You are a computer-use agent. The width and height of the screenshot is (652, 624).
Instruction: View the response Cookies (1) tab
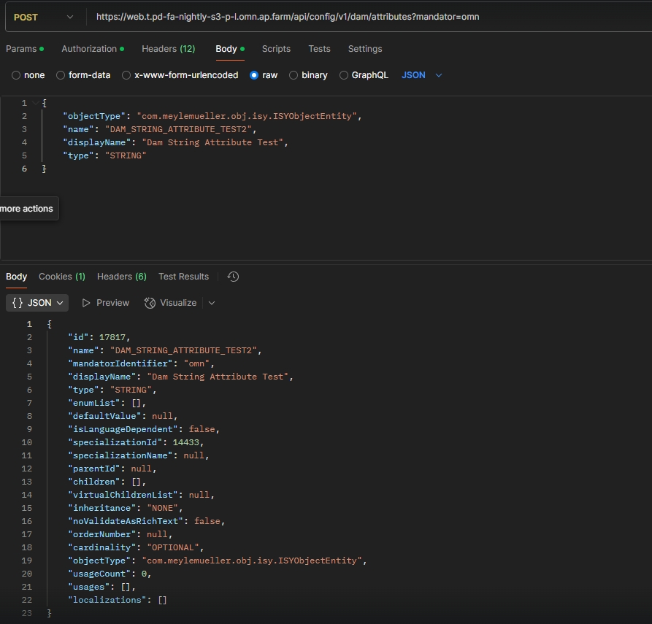click(61, 277)
